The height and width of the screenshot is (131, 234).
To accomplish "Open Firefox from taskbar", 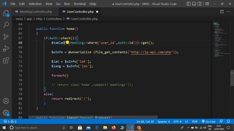I will [114, 128].
